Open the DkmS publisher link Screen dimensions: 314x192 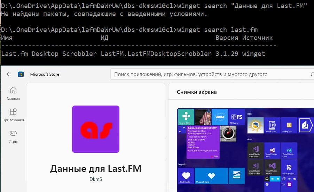click(96, 179)
